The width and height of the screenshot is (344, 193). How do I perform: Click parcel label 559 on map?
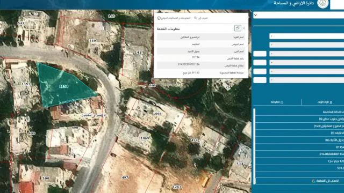[x=92, y=41]
